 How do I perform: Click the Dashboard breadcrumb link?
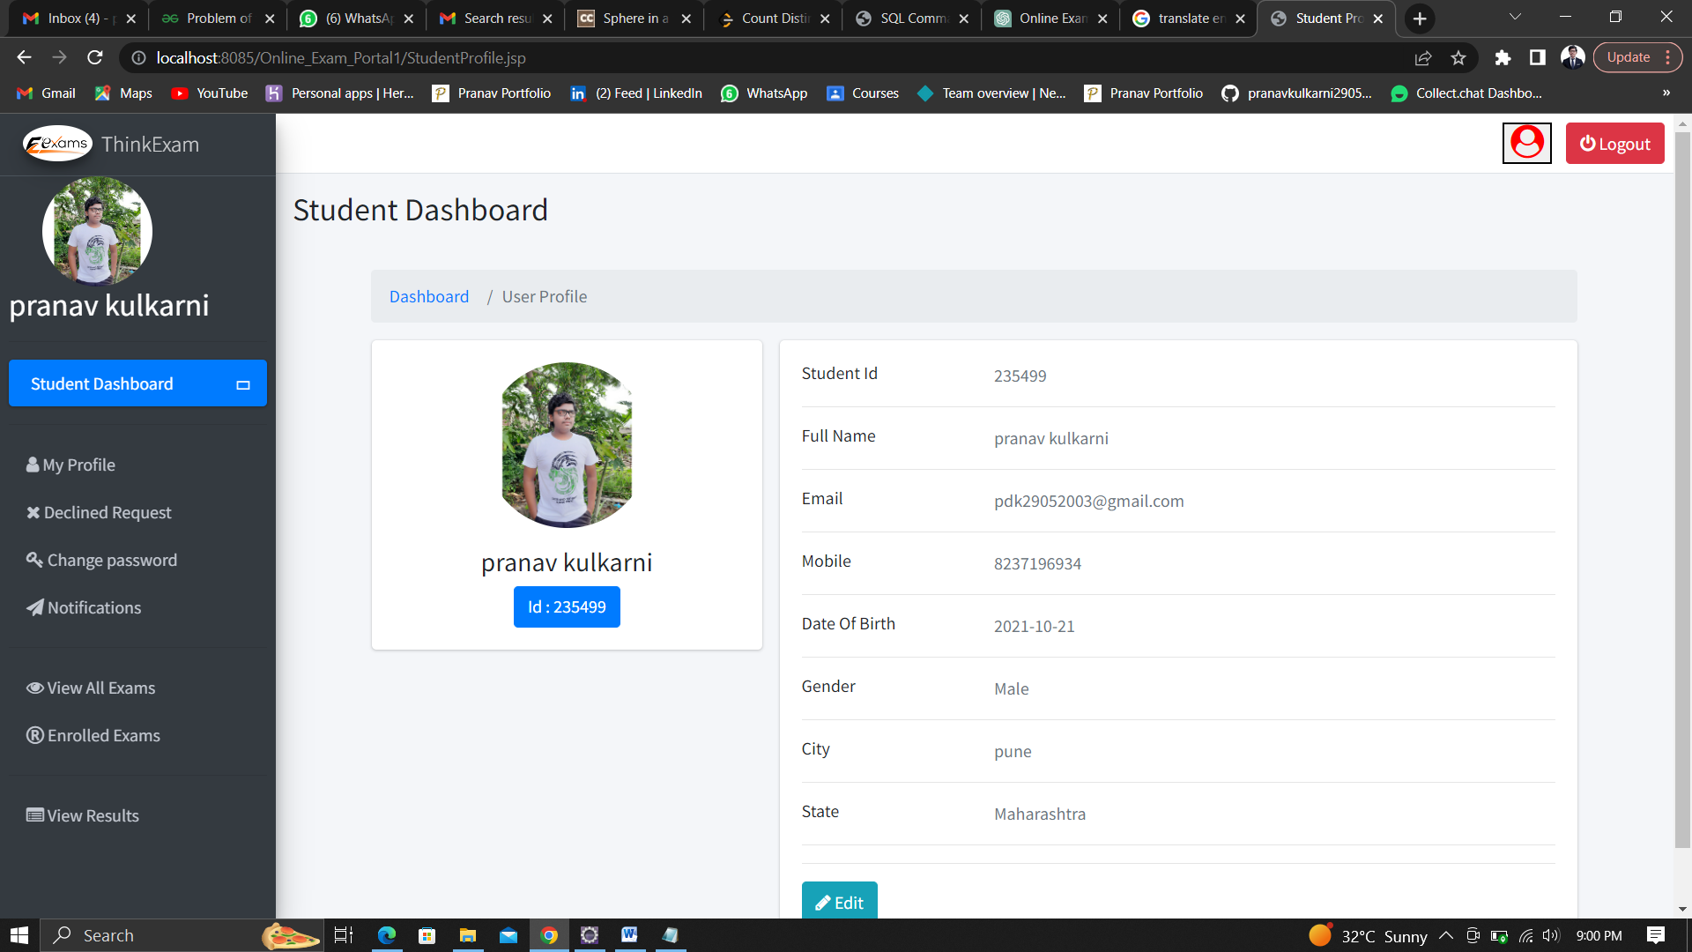(429, 296)
